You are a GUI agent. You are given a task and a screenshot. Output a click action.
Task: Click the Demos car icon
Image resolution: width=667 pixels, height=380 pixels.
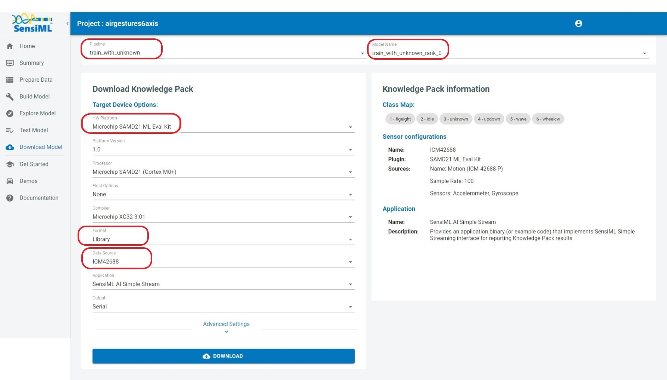pyautogui.click(x=10, y=181)
